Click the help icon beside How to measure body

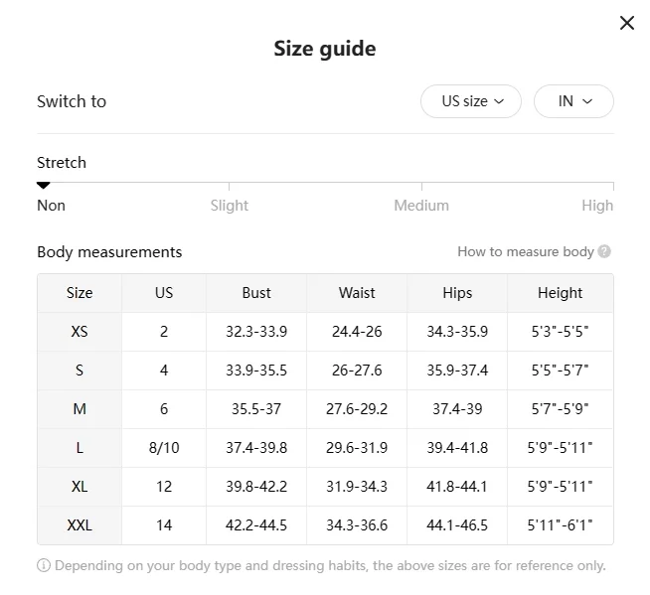(604, 252)
